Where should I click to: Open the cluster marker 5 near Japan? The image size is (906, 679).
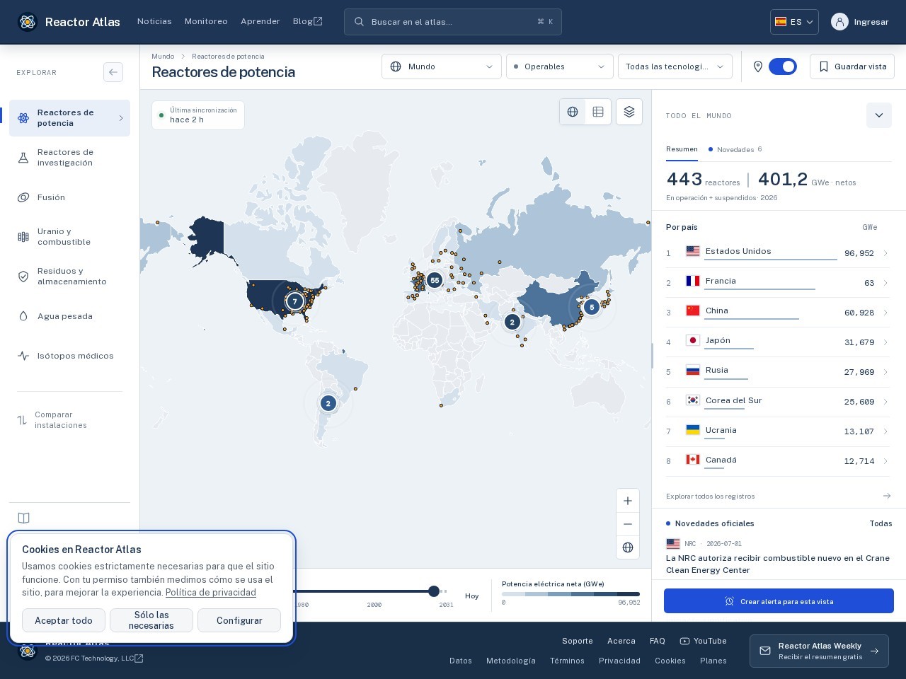[x=592, y=307]
